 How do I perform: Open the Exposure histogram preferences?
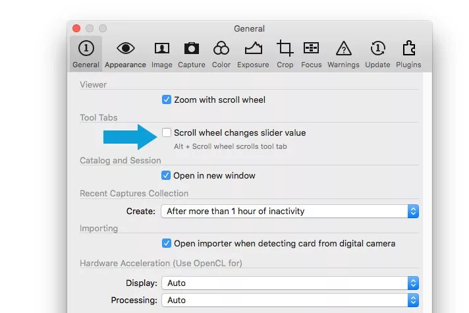tap(253, 55)
